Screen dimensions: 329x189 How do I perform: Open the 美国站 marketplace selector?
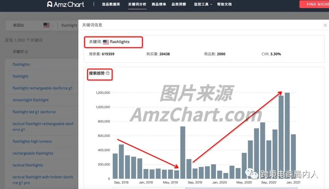(31, 25)
